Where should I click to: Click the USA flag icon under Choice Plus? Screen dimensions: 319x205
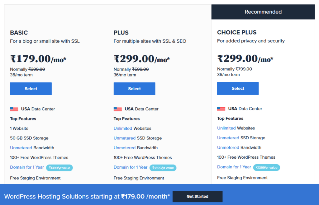[x=221, y=109]
